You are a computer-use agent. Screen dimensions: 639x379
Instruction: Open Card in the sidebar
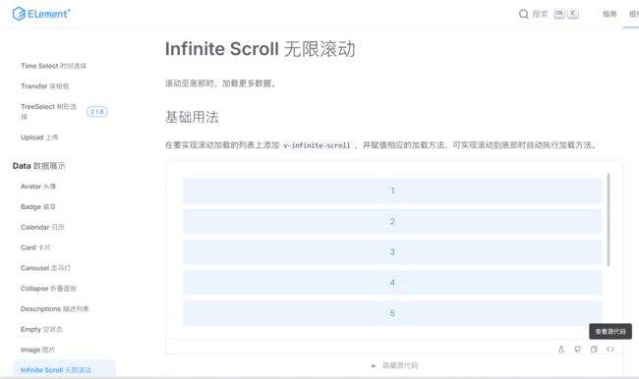(x=35, y=247)
